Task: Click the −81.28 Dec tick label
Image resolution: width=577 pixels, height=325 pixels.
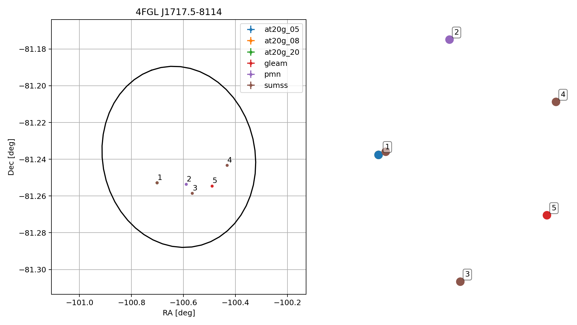Action: (x=33, y=233)
